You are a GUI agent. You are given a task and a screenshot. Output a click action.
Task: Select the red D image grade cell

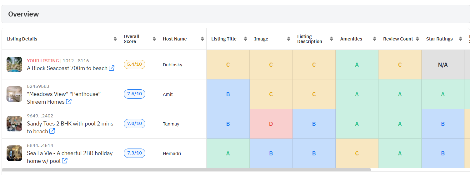pos(271,124)
